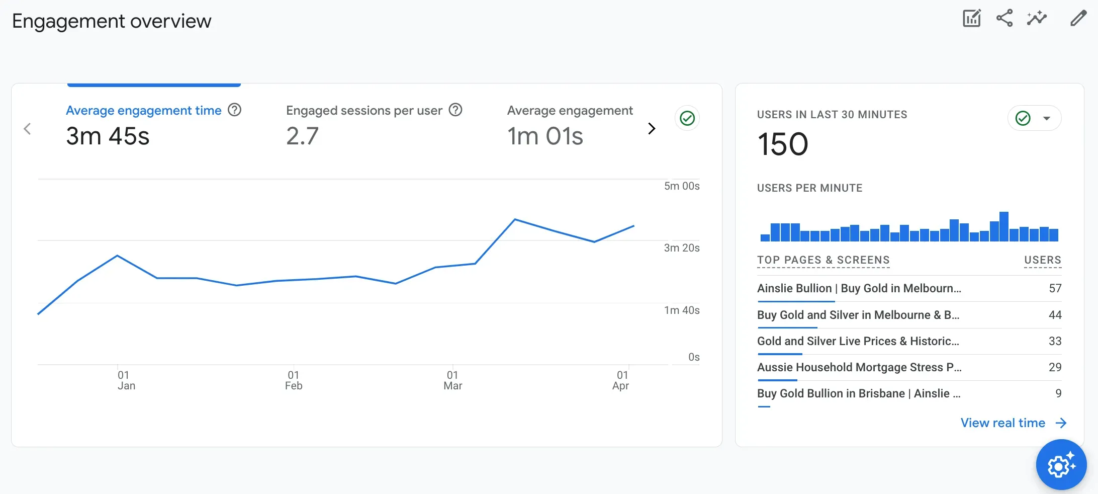Click the pencil customize report icon

(1078, 19)
